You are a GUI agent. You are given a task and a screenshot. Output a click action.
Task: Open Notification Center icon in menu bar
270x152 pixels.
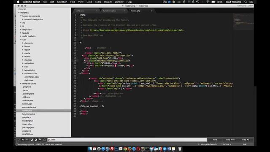pyautogui.click(x=251, y=2)
